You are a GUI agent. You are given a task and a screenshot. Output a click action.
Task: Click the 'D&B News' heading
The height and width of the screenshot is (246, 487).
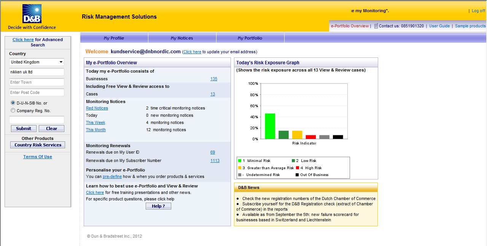point(249,187)
